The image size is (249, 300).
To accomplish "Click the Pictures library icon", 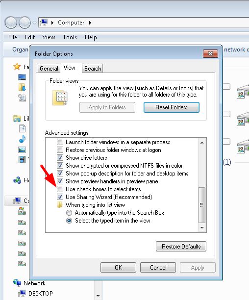I will pos(22,150).
